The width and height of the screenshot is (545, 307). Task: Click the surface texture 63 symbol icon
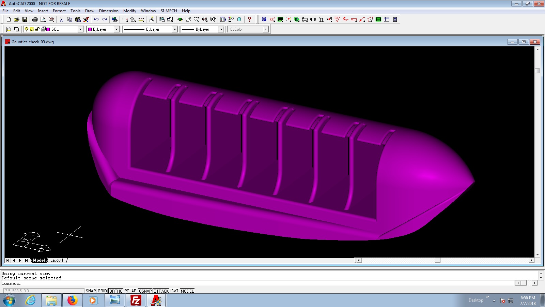pyautogui.click(x=337, y=19)
